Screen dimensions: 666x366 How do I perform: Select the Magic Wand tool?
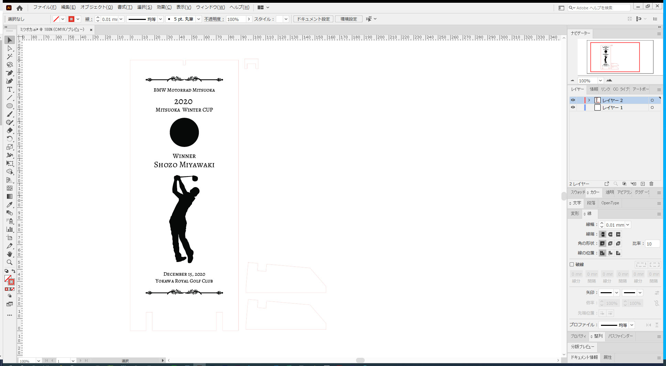click(10, 56)
